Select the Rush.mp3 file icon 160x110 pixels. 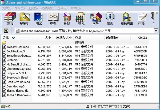click(4, 60)
